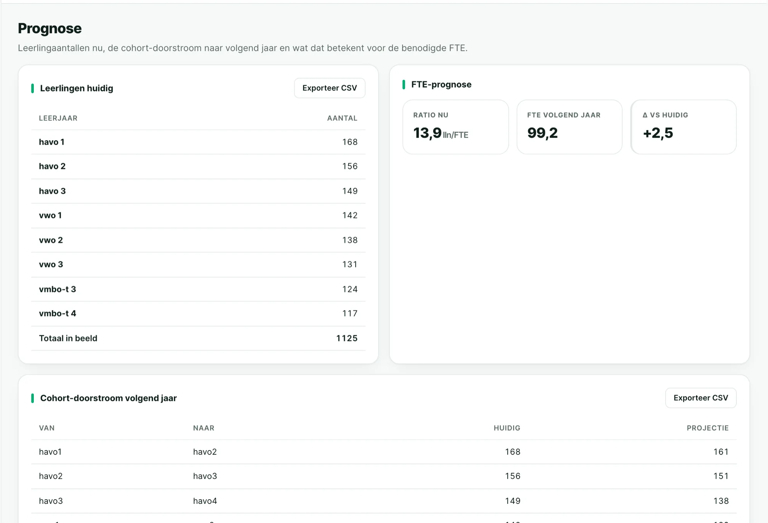Viewport: 768px width, 523px height.
Task: Click the LEERJAAR column header
Action: pyautogui.click(x=58, y=118)
